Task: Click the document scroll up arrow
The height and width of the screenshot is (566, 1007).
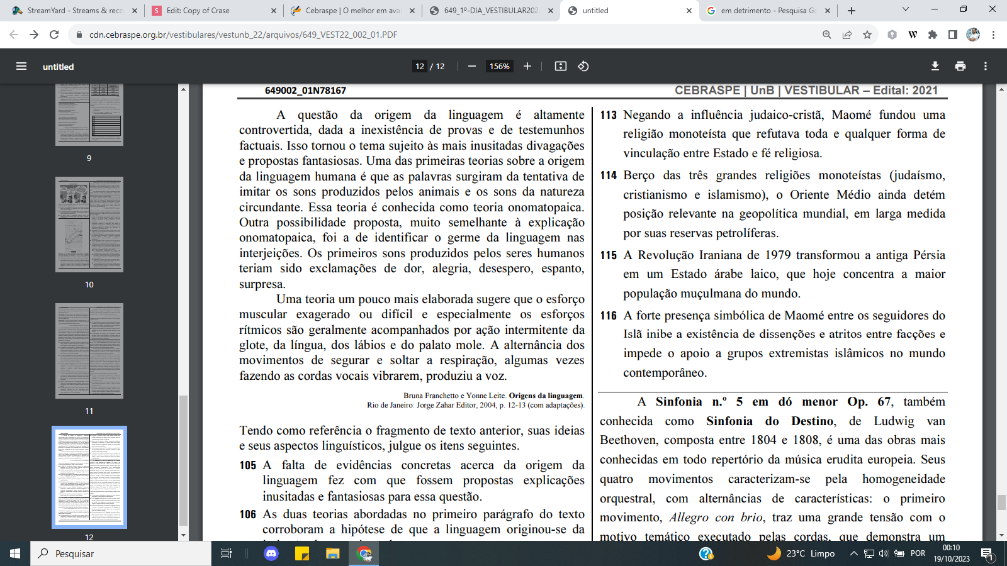Action: point(1001,89)
